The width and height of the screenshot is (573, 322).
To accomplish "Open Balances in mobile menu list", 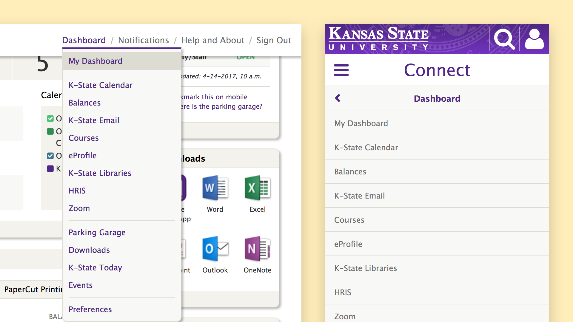I will [437, 171].
